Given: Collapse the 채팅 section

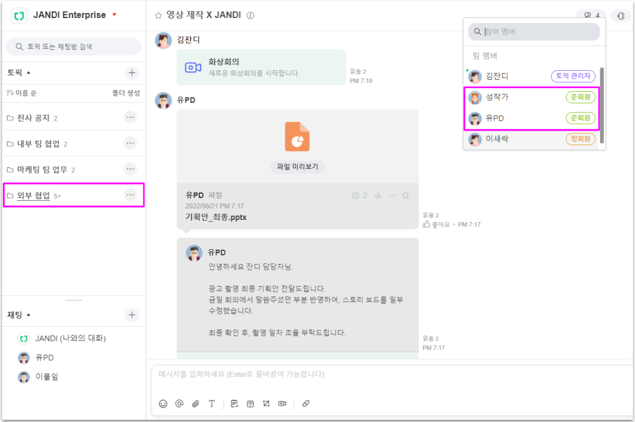Looking at the screenshot, I should (x=28, y=315).
